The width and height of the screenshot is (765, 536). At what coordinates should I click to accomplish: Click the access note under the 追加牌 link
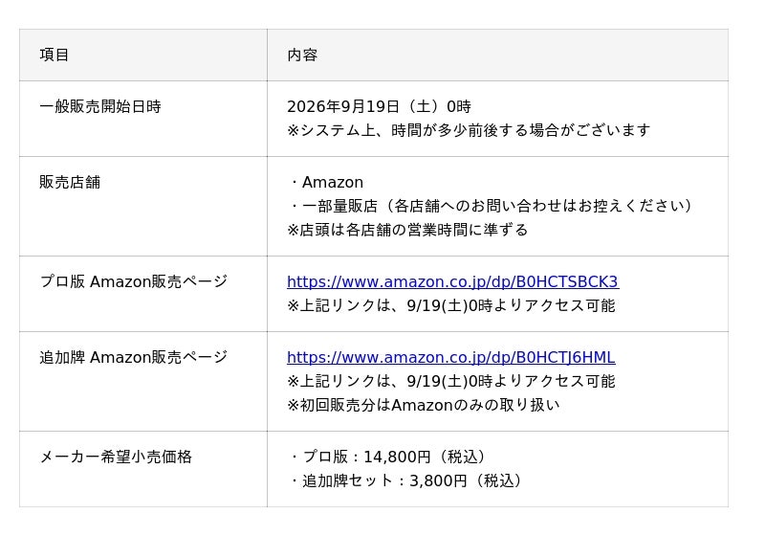451,381
